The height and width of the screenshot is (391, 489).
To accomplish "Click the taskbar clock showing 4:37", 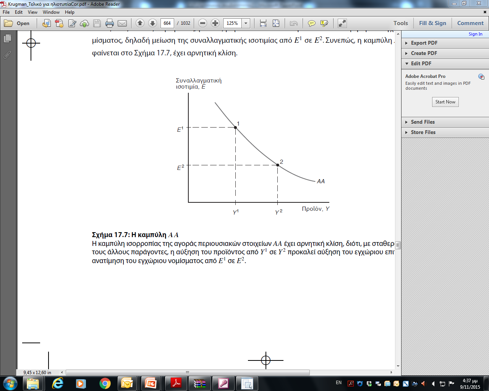I will click(x=470, y=384).
